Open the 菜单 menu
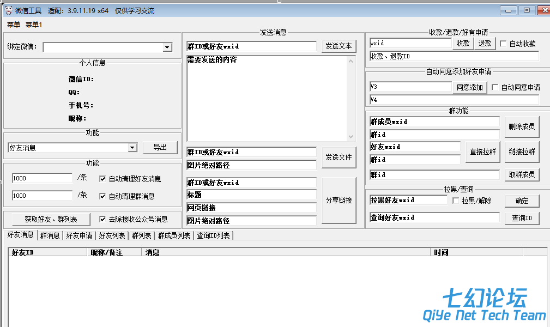Image resolution: width=550 pixels, height=327 pixels. tap(14, 25)
